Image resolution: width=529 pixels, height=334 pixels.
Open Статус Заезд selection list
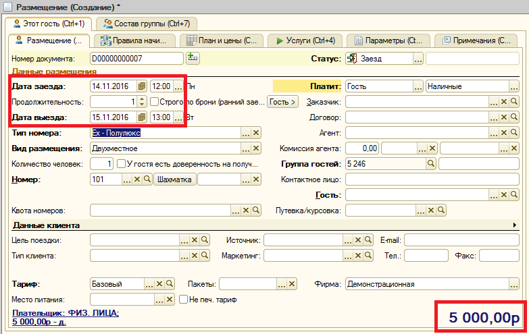pos(418,59)
